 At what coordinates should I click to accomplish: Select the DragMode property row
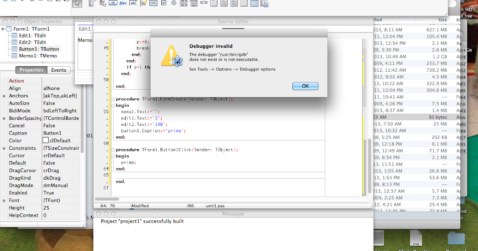tap(41, 185)
